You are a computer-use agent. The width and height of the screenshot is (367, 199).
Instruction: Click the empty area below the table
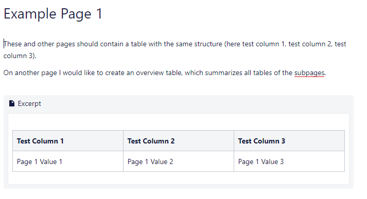coord(178,178)
